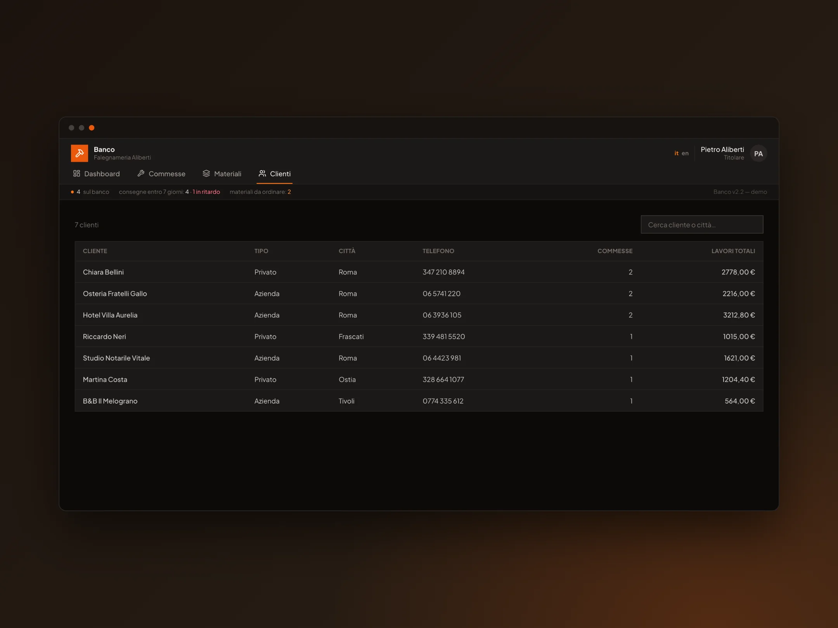The image size is (838, 628).
Task: Click the Tivoli city cell
Action: pos(346,401)
